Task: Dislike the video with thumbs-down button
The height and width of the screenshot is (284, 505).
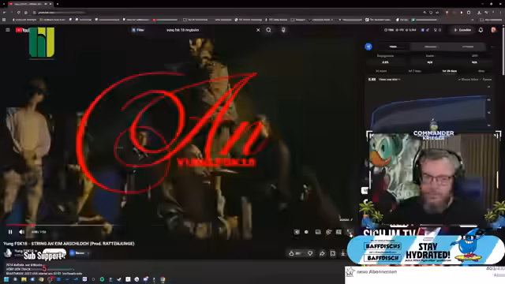Action: 310,253
